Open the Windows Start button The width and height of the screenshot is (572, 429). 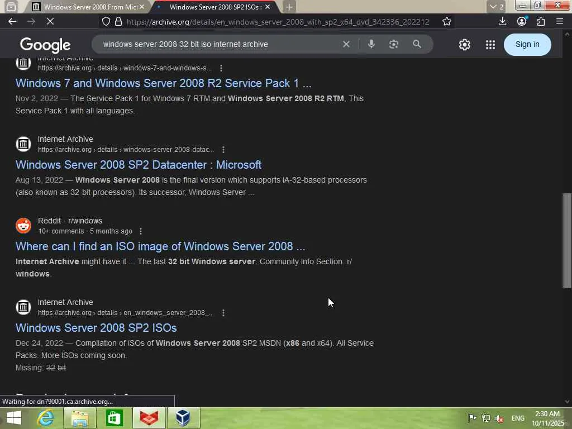[14, 418]
